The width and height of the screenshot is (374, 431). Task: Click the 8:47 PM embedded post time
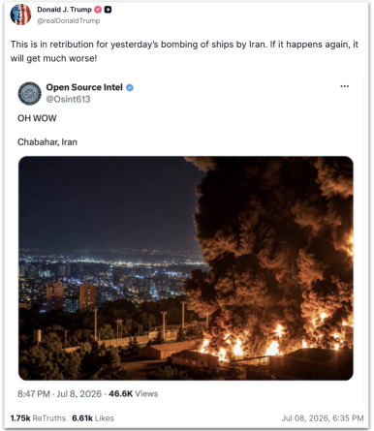coord(34,394)
